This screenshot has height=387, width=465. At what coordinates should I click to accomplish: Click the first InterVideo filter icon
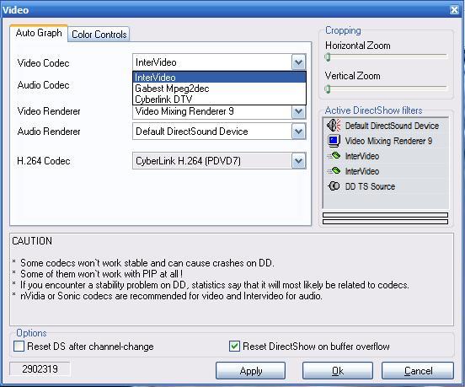tap(334, 156)
